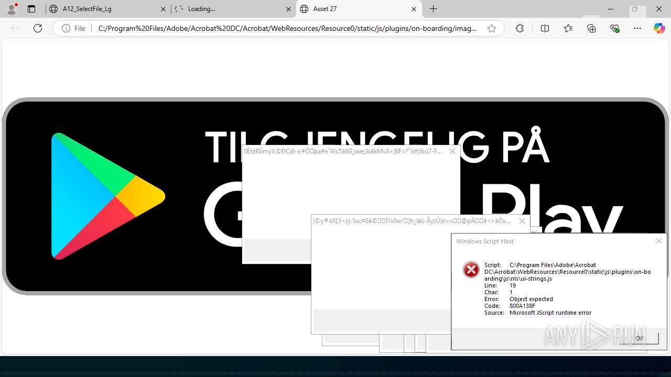
Task: Close the lower garbled-title dialog
Action: 522,221
